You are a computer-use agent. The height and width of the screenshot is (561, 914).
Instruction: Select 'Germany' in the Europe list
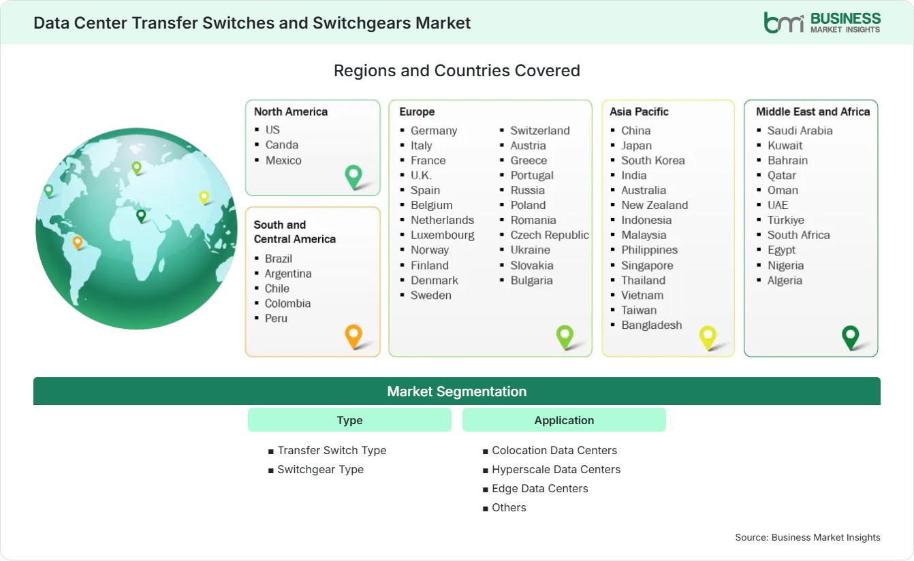click(434, 130)
